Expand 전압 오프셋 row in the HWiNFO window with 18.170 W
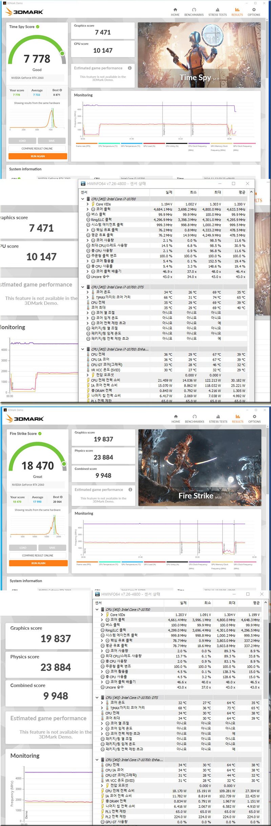Screen dimensions: 271x826 pyautogui.click(x=102, y=785)
